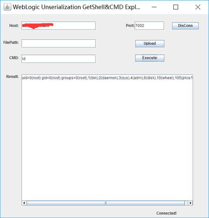
Task: Focus the Host input field
Action: tap(58, 26)
